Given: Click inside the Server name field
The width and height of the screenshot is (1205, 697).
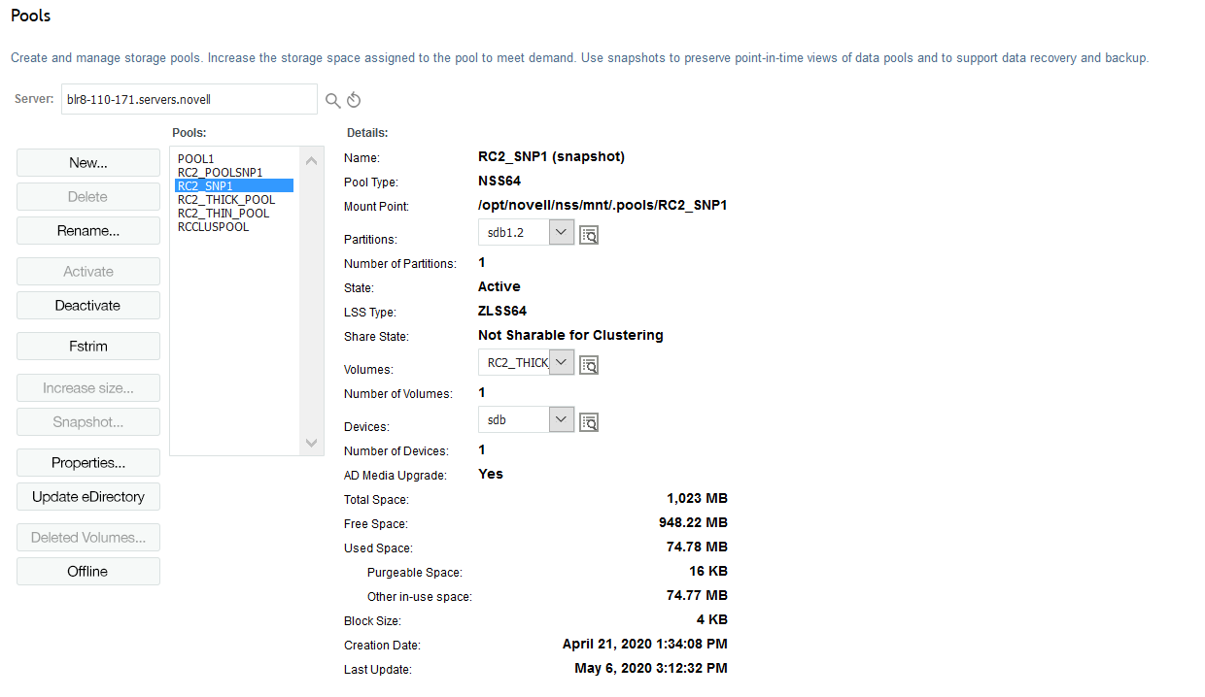Looking at the screenshot, I should 189,99.
